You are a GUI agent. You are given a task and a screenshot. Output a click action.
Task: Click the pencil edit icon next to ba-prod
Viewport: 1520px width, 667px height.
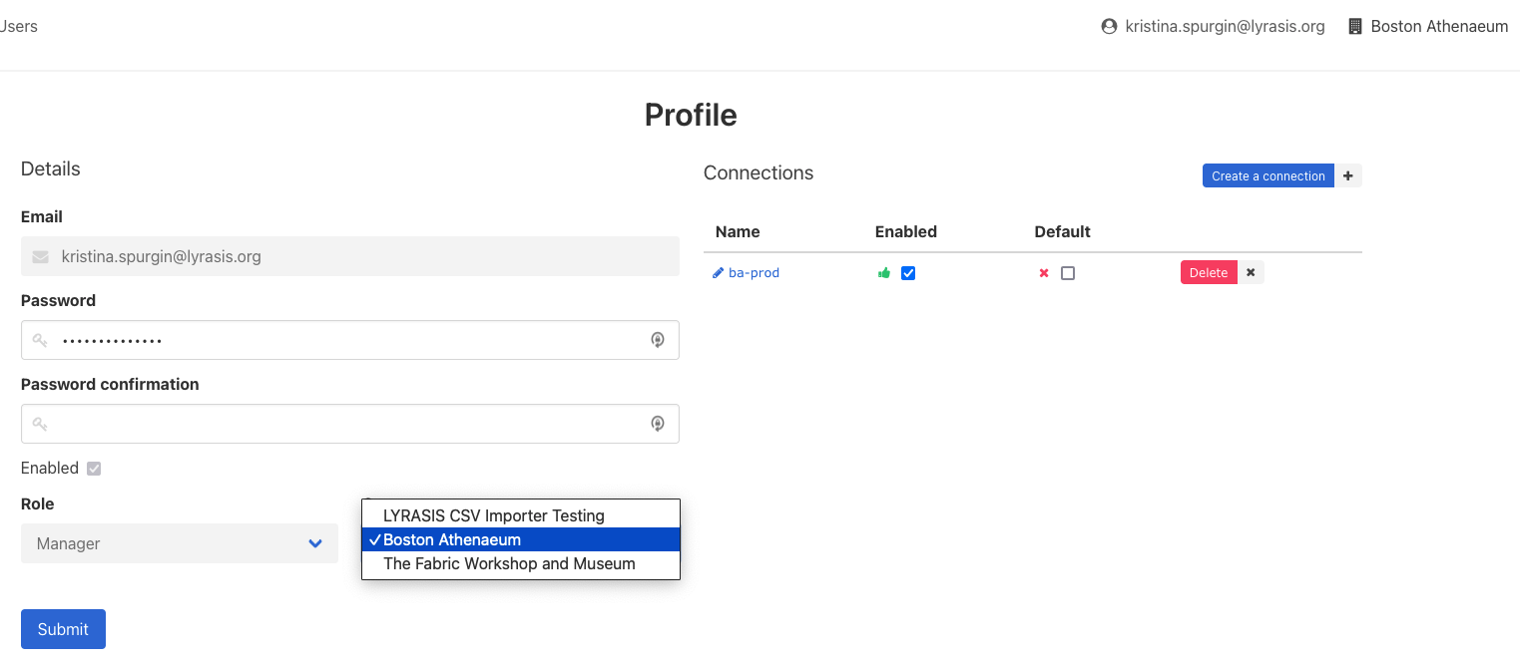point(716,272)
